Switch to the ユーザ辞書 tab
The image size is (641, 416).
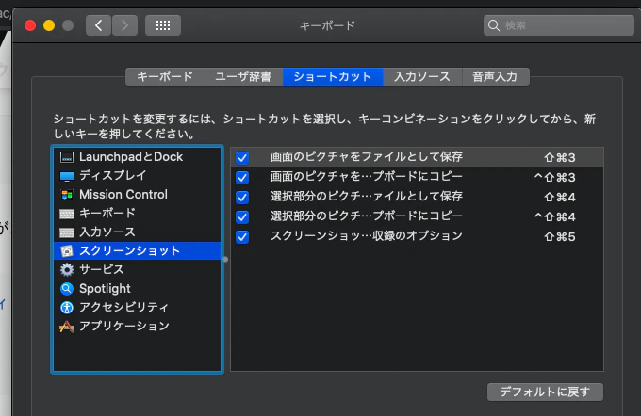pos(243,77)
